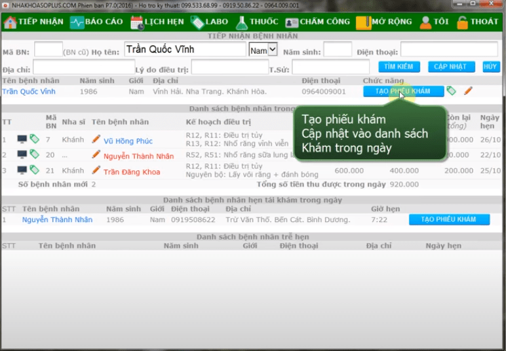The width and height of the screenshot is (506, 351).
Task: Click the monitor icon in row 1
Action: pos(22,139)
